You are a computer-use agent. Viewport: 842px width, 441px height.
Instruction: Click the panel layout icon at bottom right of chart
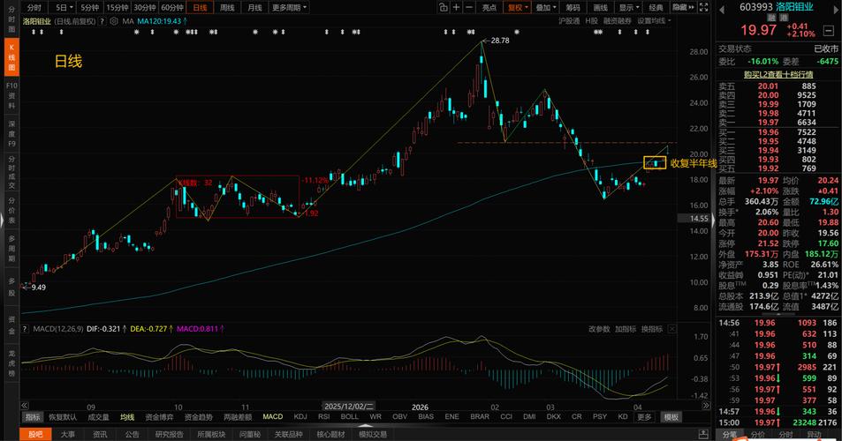[703, 433]
